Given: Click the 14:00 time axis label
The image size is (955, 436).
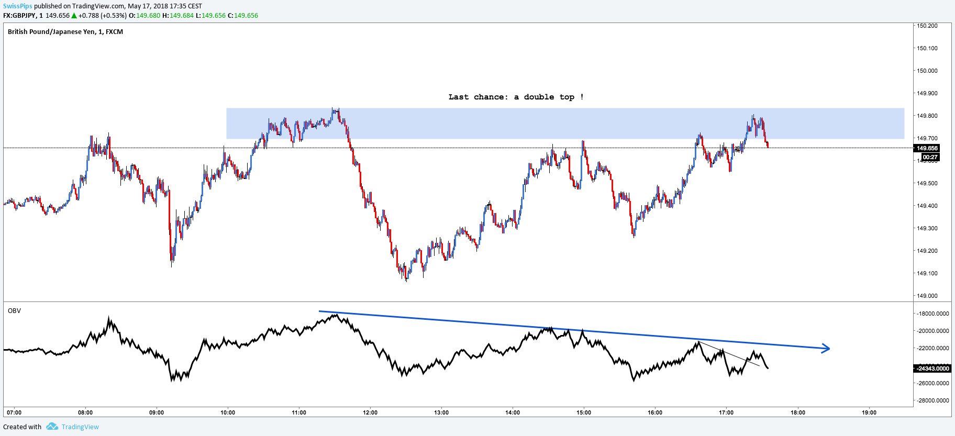Looking at the screenshot, I should (513, 412).
